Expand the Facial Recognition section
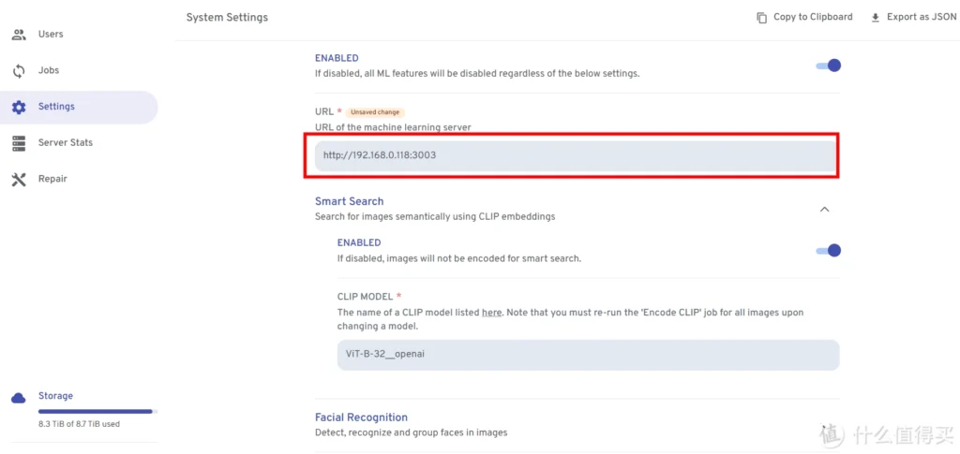The image size is (960, 454). [x=361, y=417]
